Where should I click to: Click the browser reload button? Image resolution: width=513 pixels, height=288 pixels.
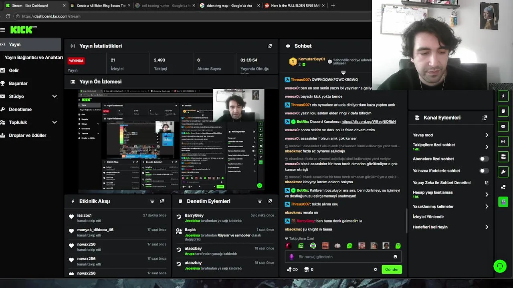pyautogui.click(x=8, y=16)
